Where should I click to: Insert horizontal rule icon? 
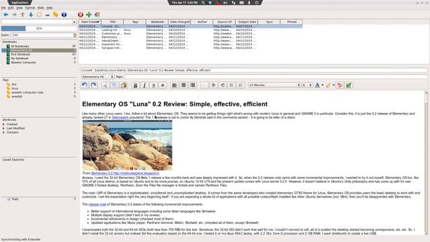pyautogui.click(x=204, y=85)
